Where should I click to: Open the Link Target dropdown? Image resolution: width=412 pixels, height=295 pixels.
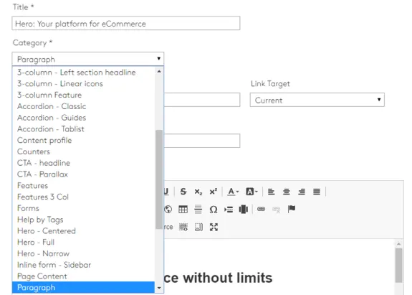(317, 100)
